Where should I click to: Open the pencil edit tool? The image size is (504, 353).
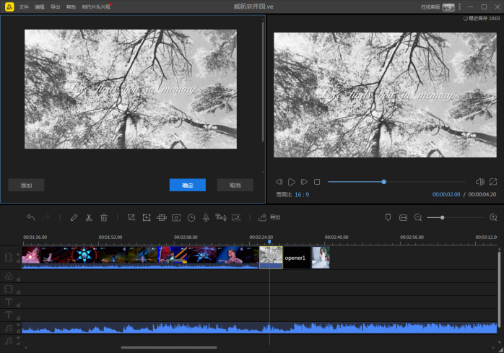(x=74, y=217)
